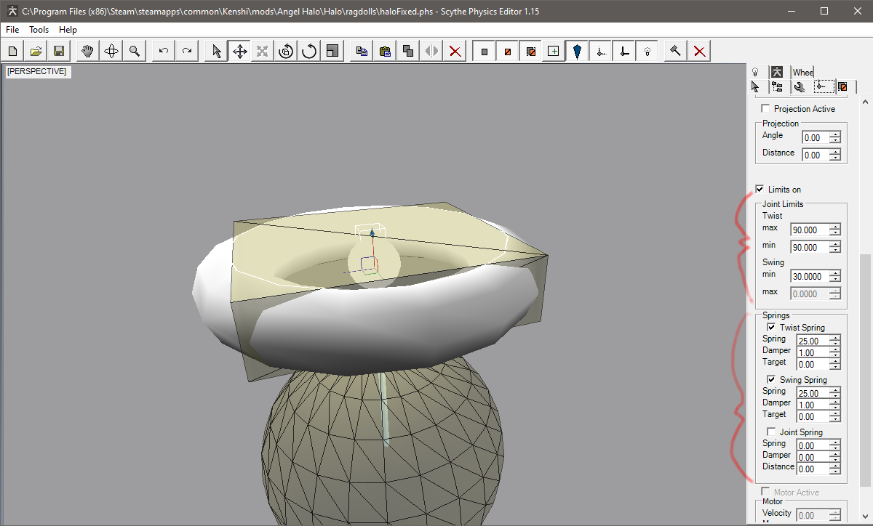Increase Twist max with up spinner arrow
This screenshot has width=873, height=526.
tap(834, 227)
